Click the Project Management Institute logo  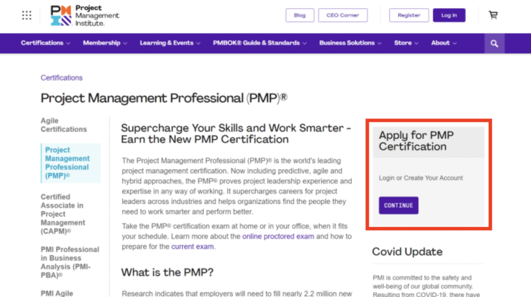(85, 15)
